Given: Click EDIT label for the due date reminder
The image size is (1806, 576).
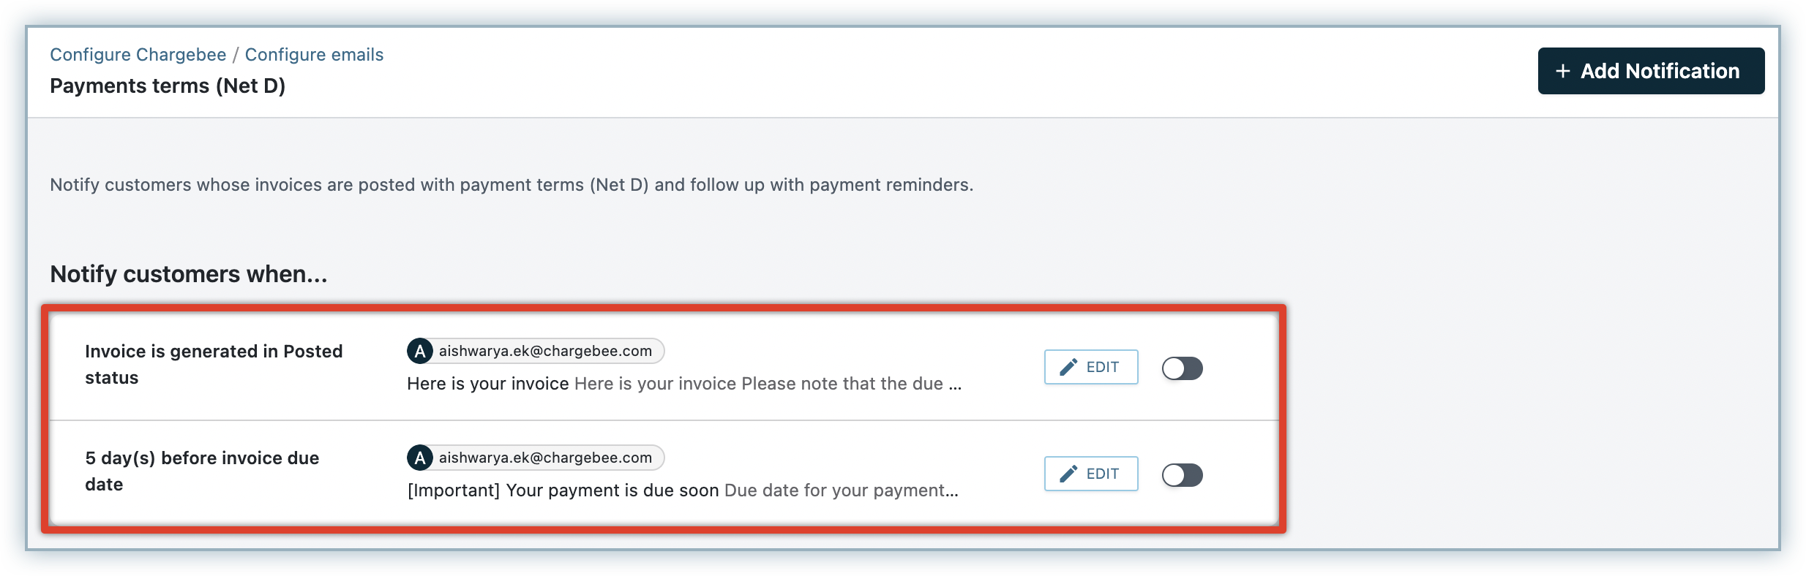Looking at the screenshot, I should (1102, 474).
